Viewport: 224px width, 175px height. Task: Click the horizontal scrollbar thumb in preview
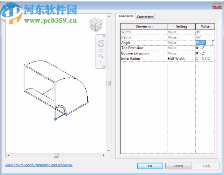pyautogui.click(x=56, y=155)
